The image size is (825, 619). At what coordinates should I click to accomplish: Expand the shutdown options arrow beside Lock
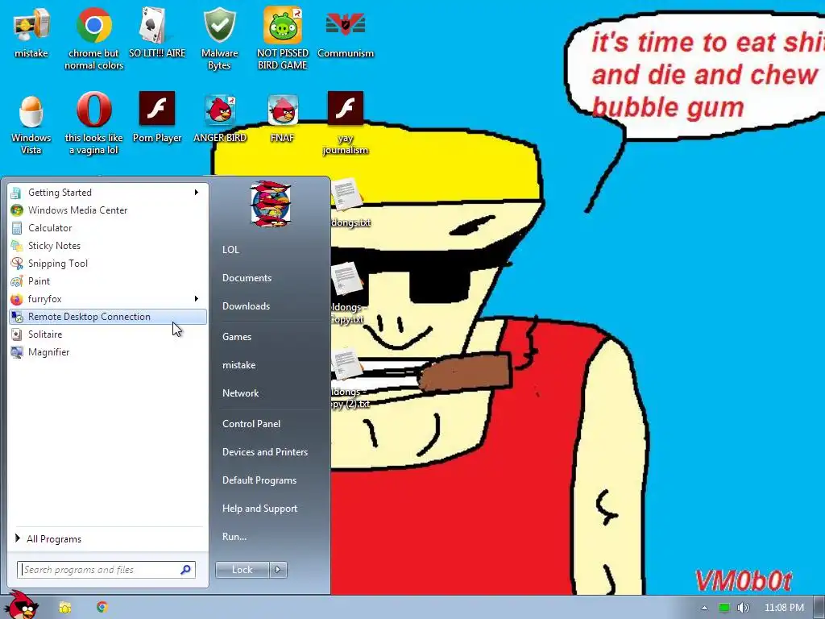click(x=278, y=570)
